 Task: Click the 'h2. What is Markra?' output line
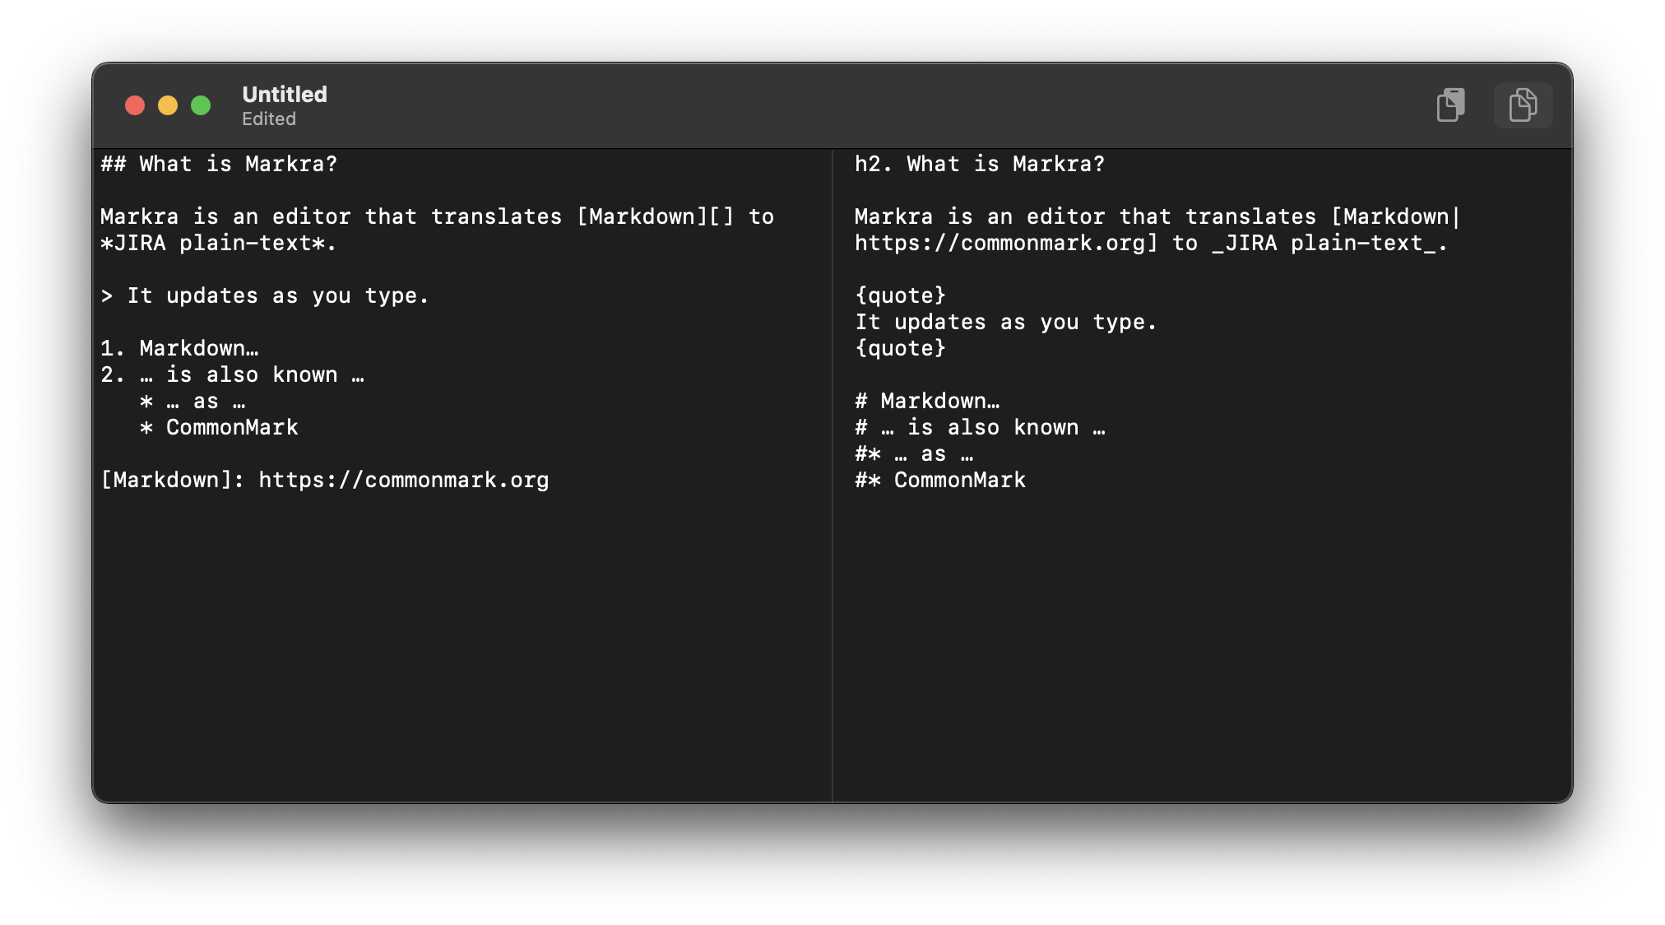[980, 164]
